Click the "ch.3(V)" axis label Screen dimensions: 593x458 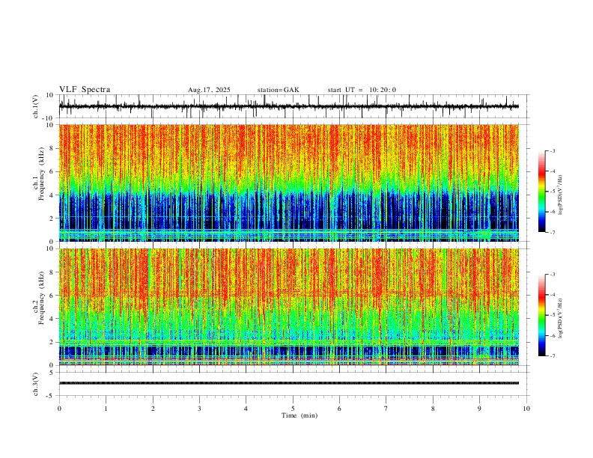36,385
